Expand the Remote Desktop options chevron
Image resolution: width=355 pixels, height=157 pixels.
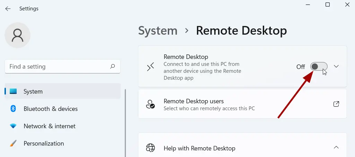(x=336, y=66)
